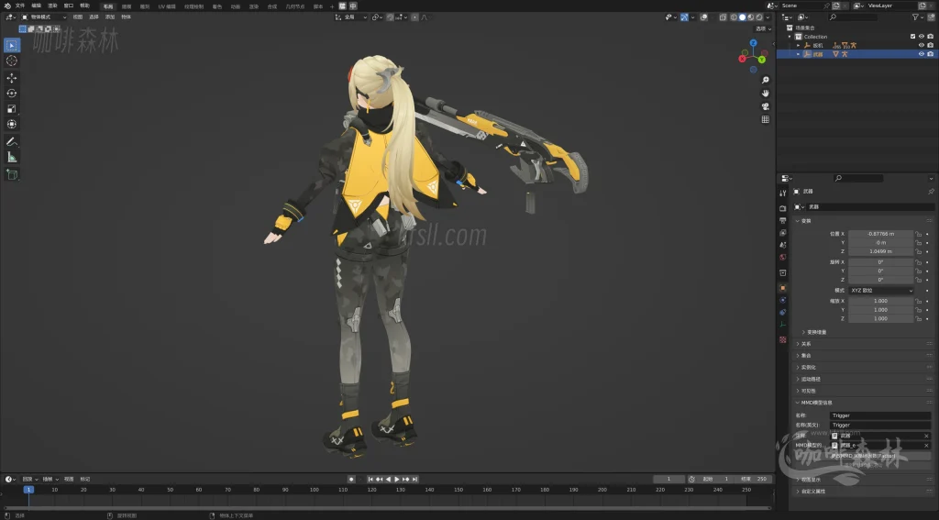Select the Annotate pencil tool
This screenshot has height=520, width=939.
pos(11,141)
